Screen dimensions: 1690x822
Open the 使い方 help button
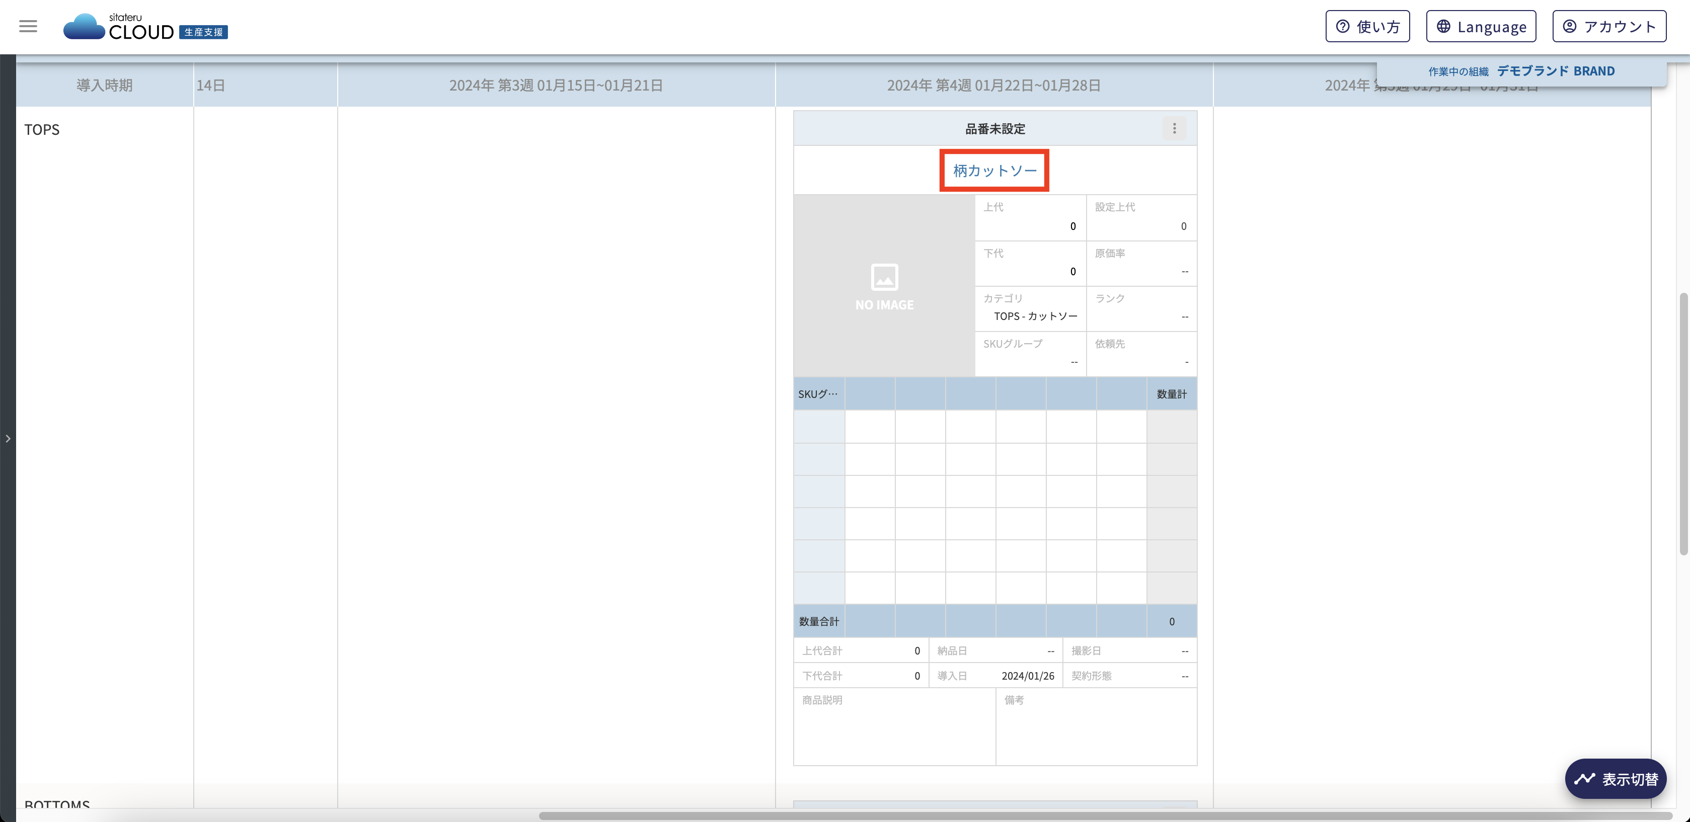click(1367, 26)
